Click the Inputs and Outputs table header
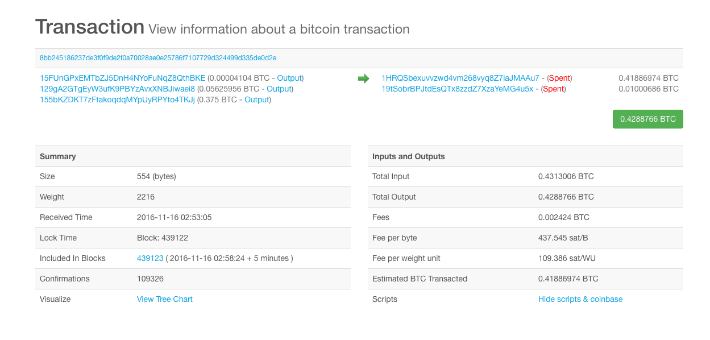710x340 pixels. point(525,156)
